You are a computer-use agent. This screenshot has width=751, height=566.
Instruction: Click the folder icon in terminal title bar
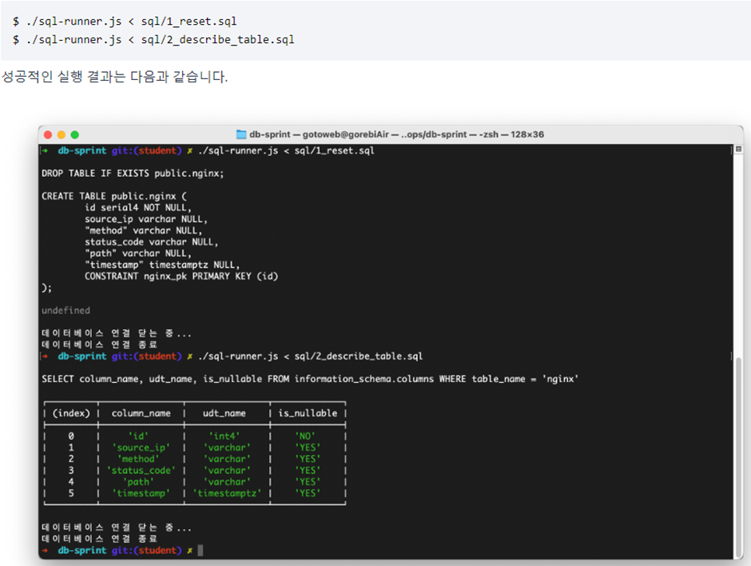point(241,134)
